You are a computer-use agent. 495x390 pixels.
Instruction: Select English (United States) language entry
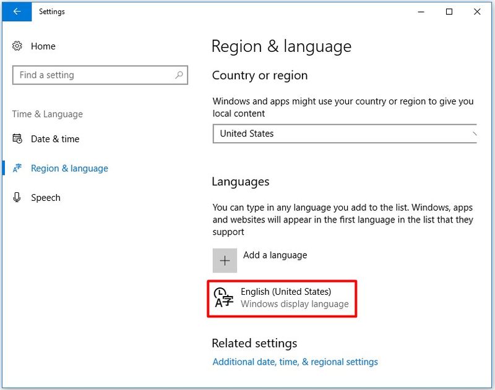(x=282, y=299)
